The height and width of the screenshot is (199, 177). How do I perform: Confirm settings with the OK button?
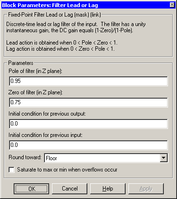pos(31,189)
